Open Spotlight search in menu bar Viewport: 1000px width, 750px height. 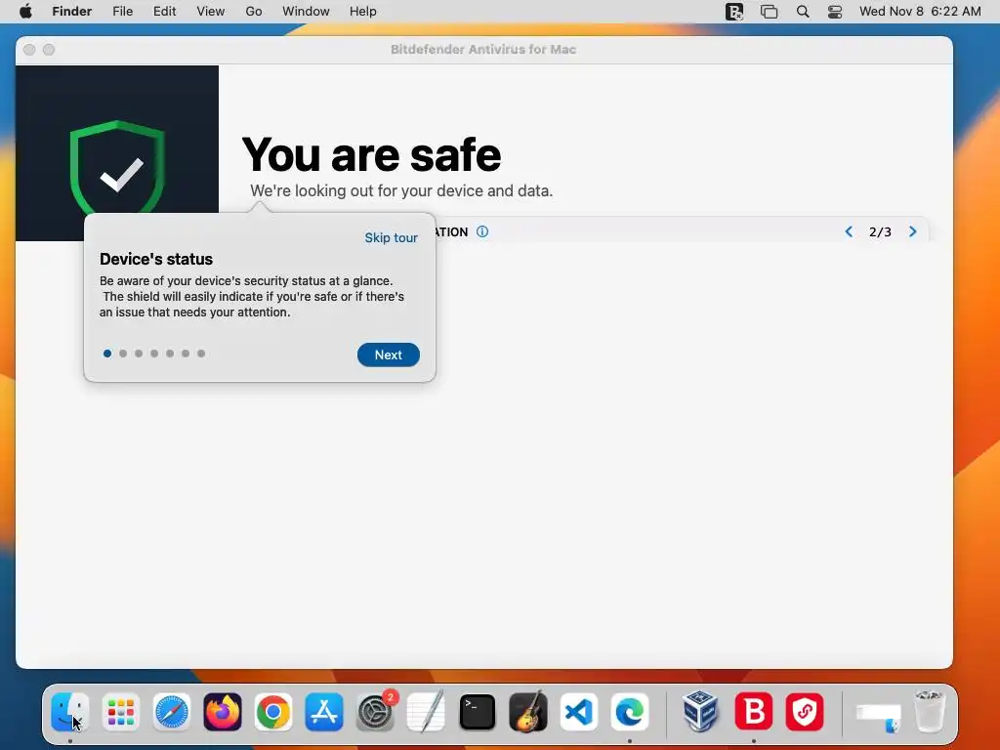tap(803, 12)
